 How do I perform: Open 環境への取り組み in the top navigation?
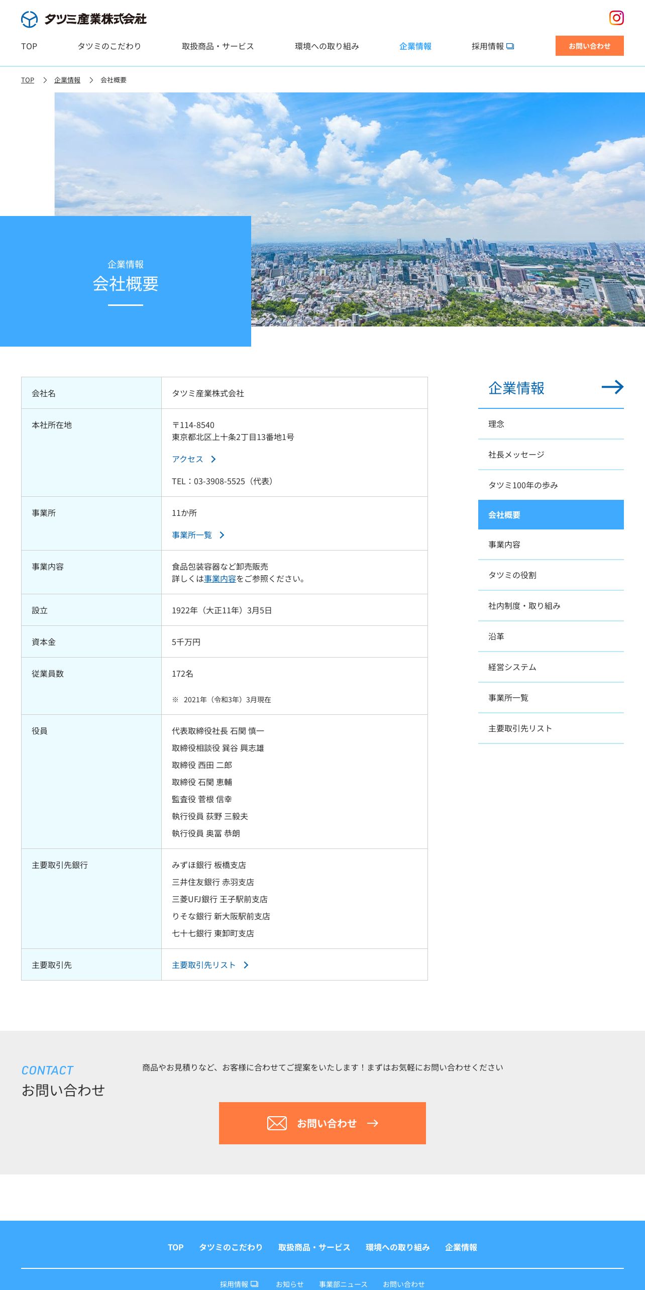click(327, 46)
